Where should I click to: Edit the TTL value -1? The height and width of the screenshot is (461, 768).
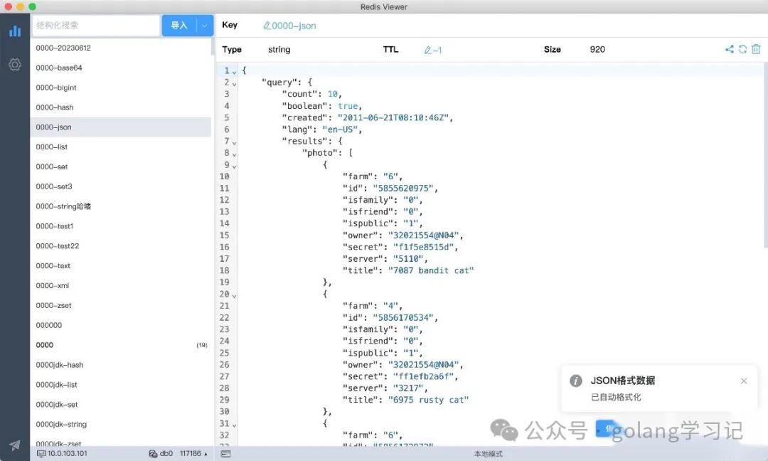click(433, 50)
